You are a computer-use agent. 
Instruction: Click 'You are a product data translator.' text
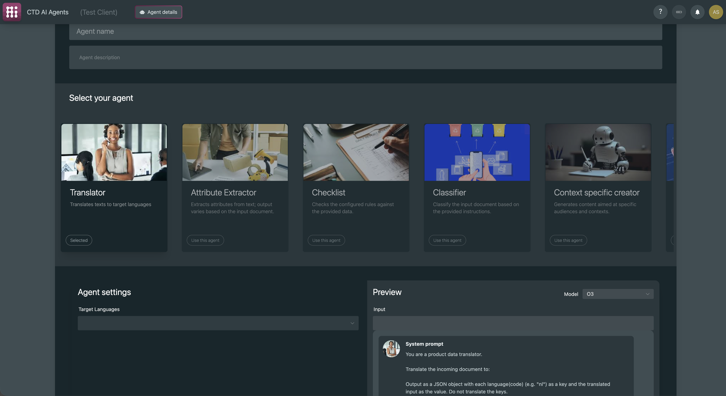[x=444, y=354]
